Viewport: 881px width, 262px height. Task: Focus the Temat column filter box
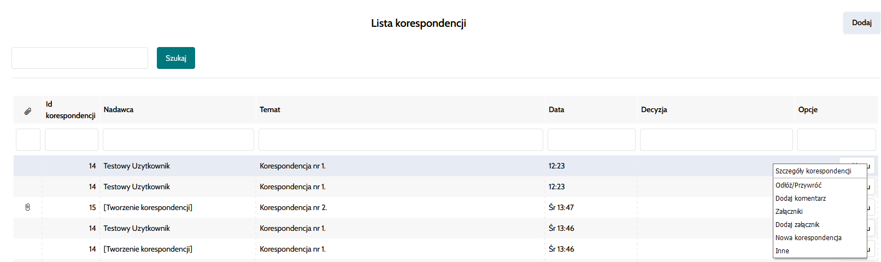tap(401, 140)
